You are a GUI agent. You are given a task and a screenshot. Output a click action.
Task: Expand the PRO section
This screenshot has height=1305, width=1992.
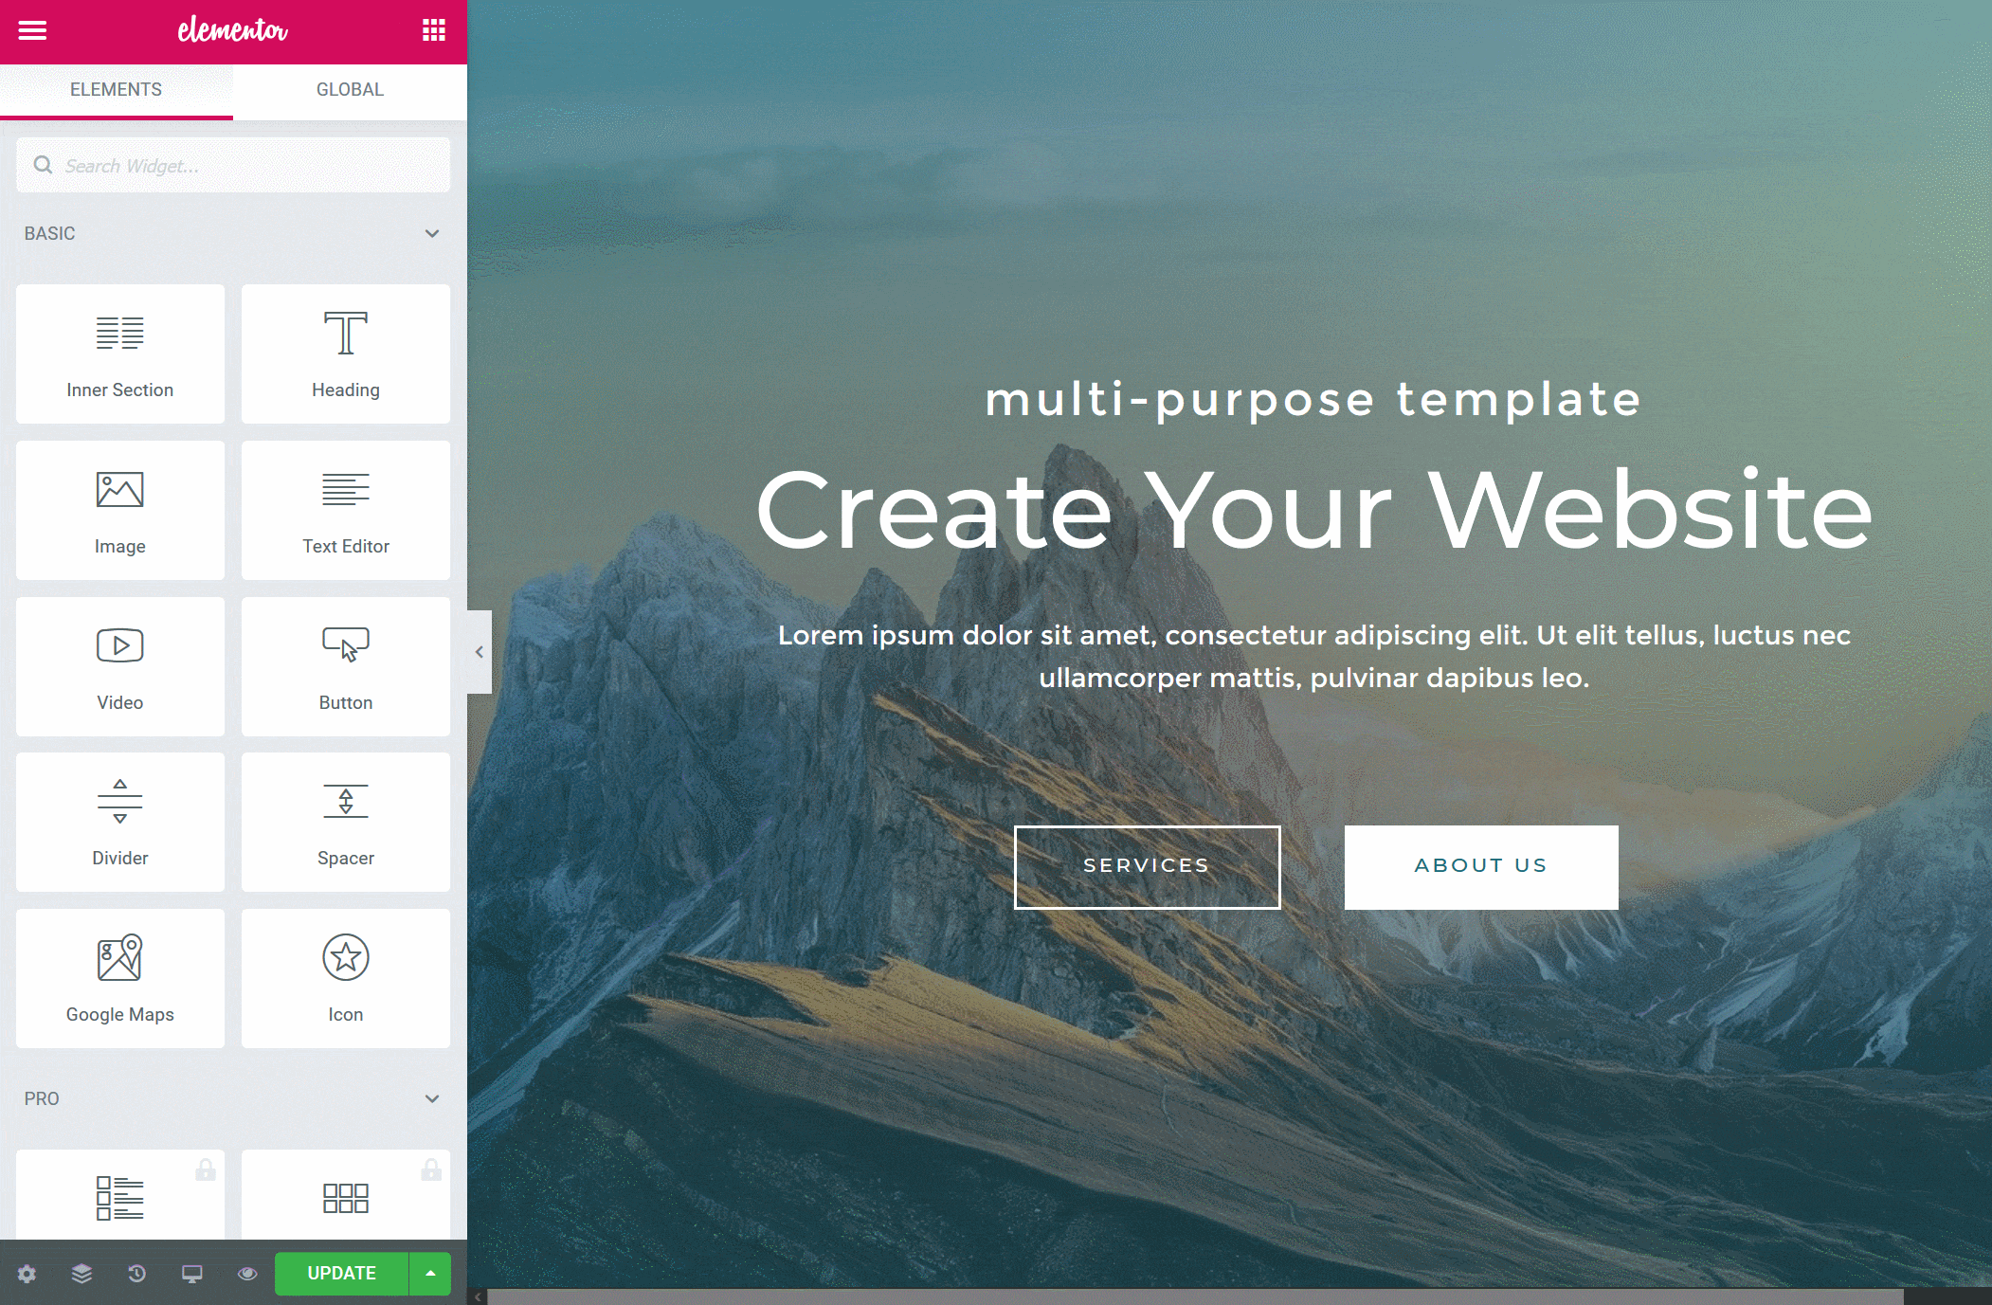(432, 1098)
